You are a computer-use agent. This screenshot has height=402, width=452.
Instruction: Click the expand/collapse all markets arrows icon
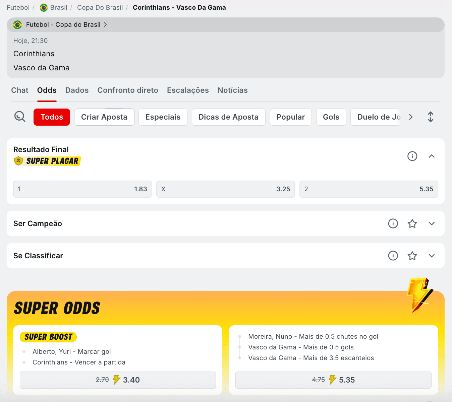[431, 117]
